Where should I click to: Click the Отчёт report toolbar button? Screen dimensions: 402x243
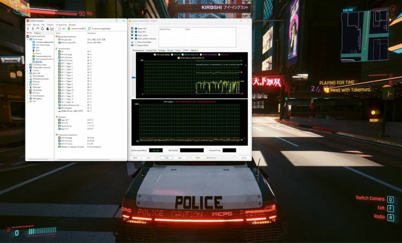pyautogui.click(x=61, y=29)
